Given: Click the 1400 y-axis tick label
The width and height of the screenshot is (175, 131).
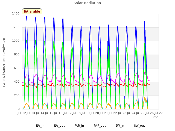Looking at the screenshot, I should tap(16, 13).
